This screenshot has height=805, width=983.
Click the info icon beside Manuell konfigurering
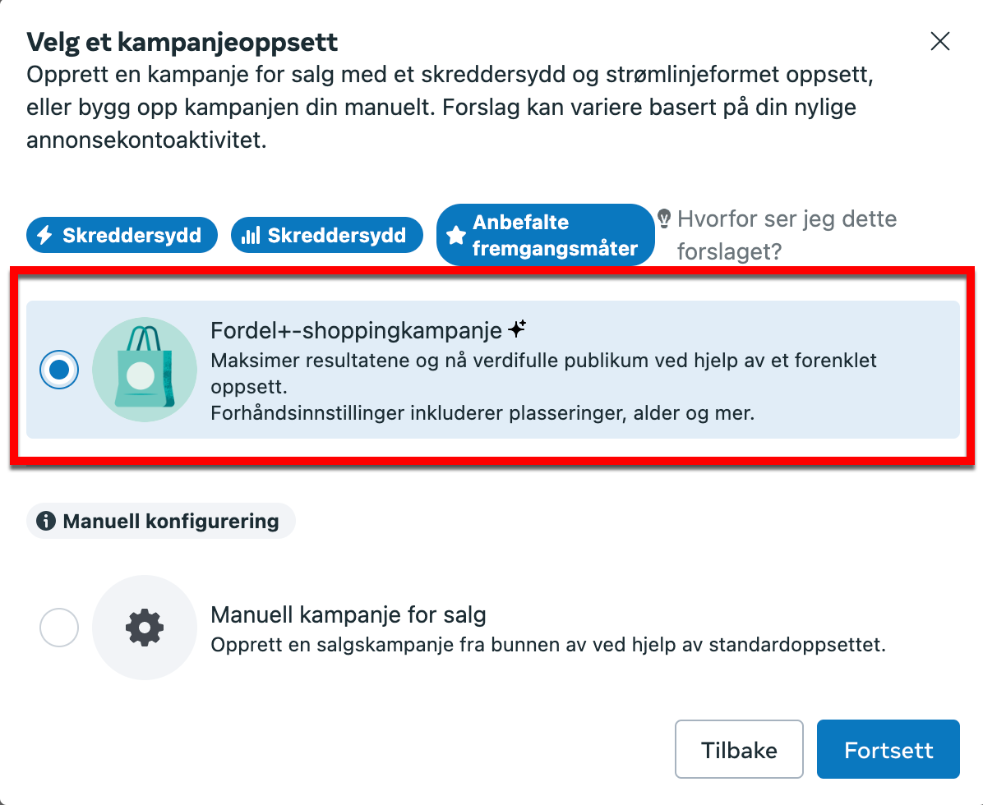coord(46,521)
